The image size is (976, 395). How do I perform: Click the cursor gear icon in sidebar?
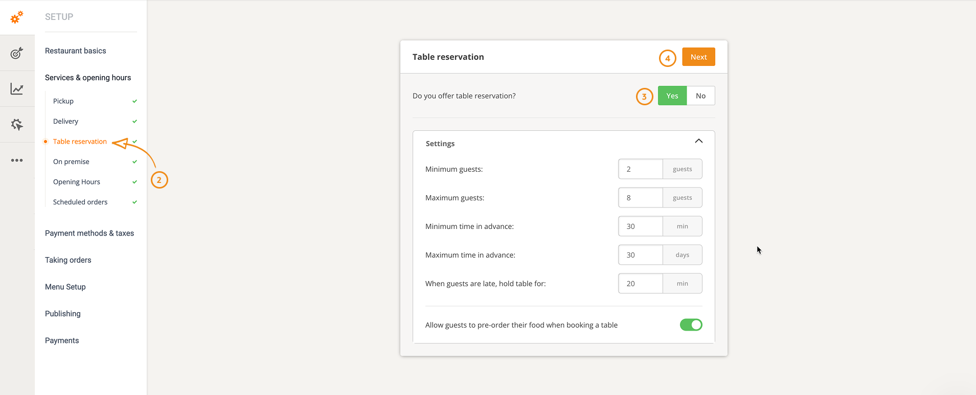tap(17, 125)
